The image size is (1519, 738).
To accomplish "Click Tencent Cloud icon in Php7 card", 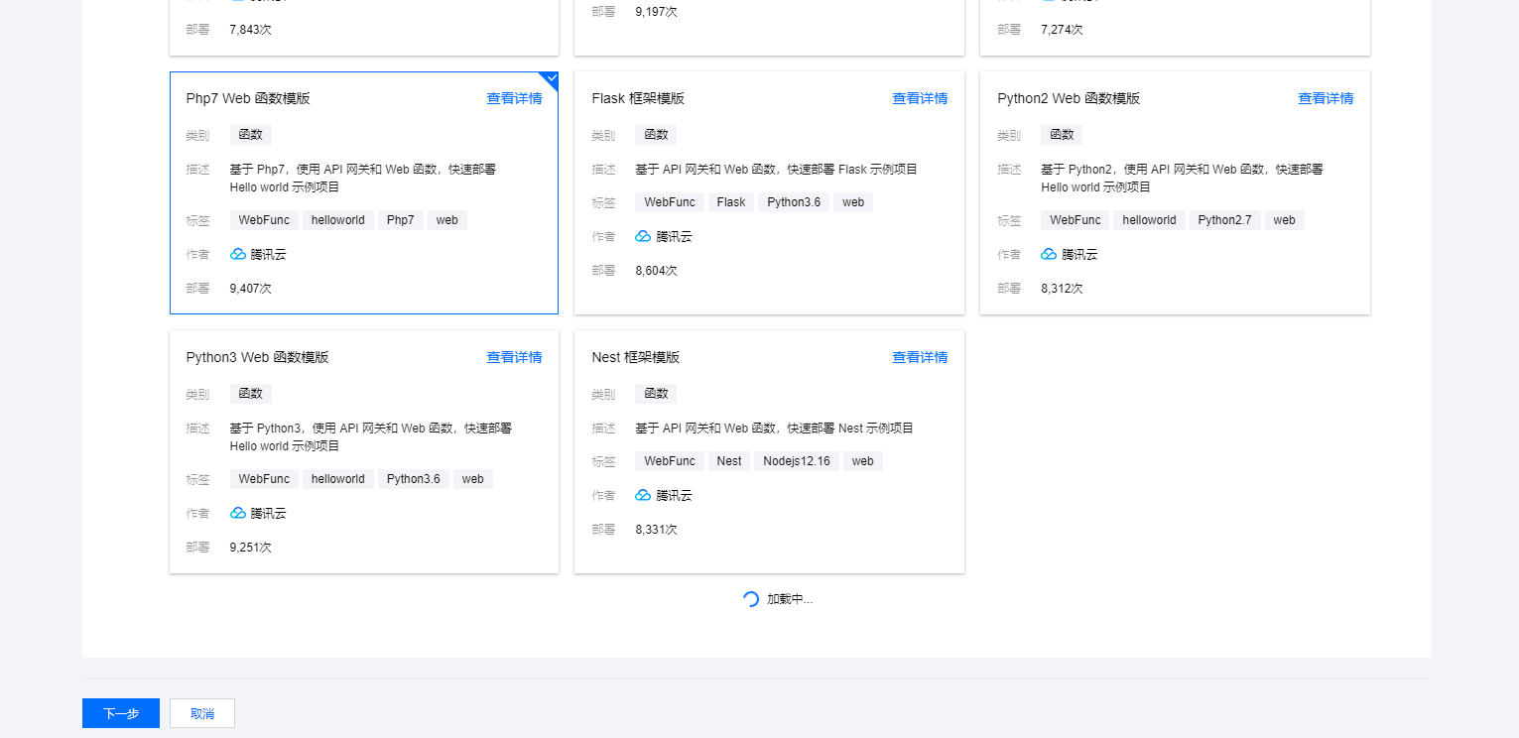I will coord(238,254).
